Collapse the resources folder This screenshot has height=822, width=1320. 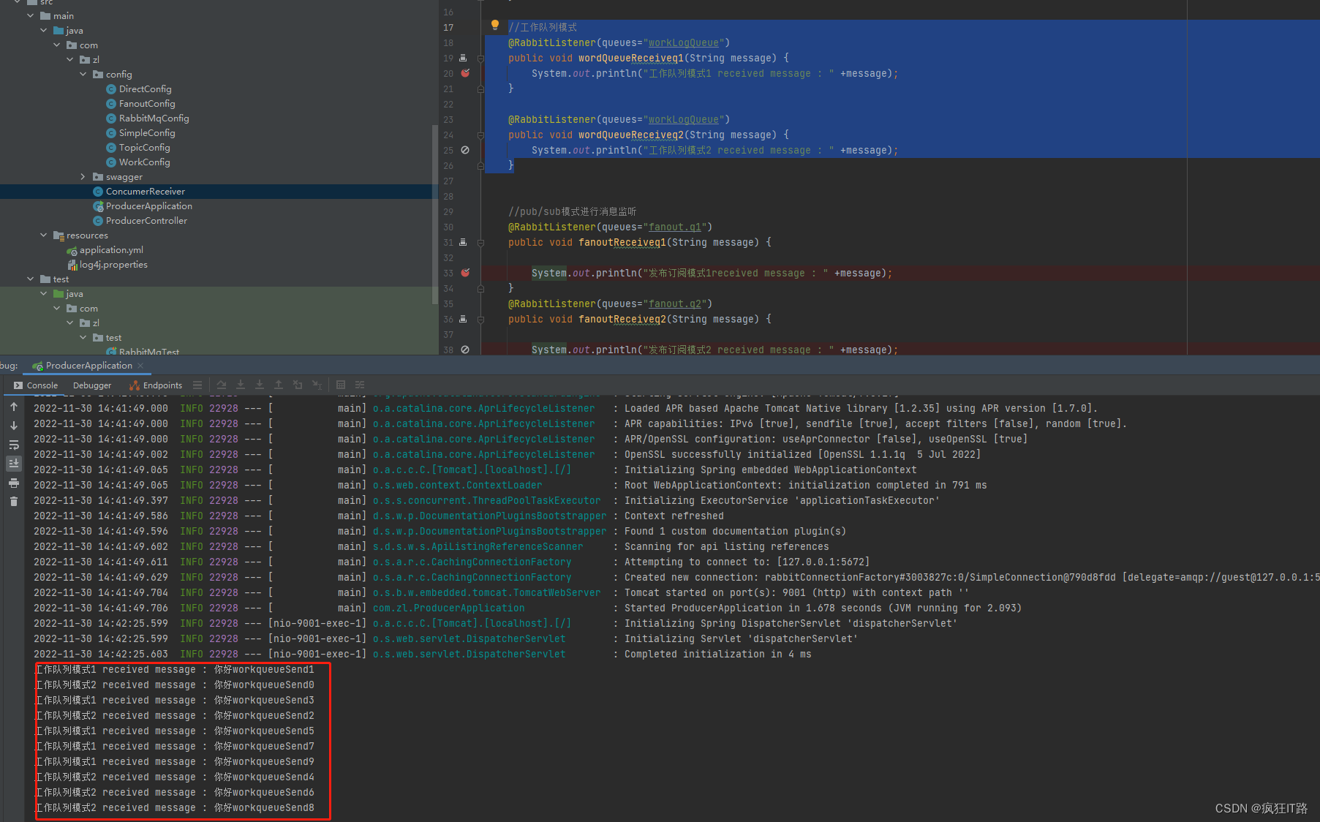[44, 235]
